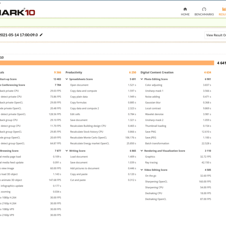Collapse the Photo Editing Score section
This screenshot has height=226, width=226.
click(x=142, y=79)
